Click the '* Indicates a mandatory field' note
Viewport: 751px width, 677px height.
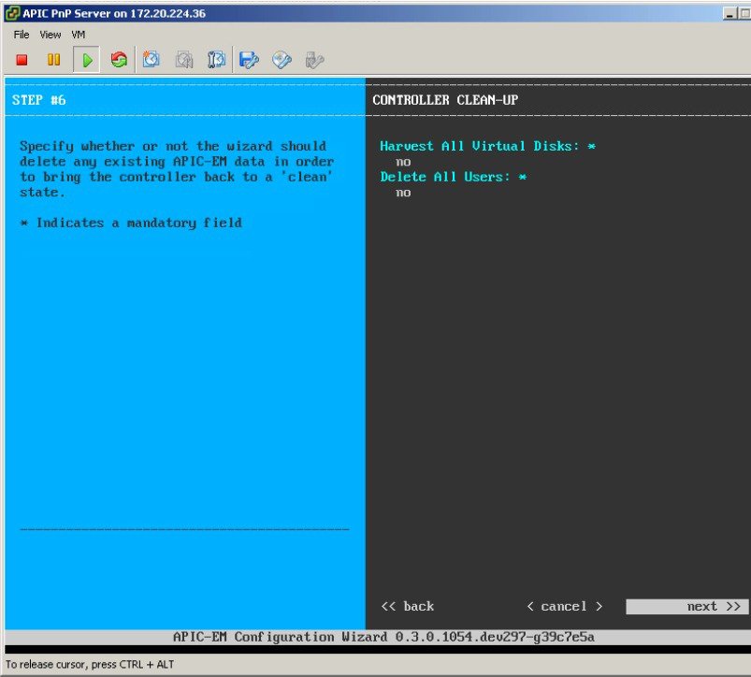click(131, 223)
